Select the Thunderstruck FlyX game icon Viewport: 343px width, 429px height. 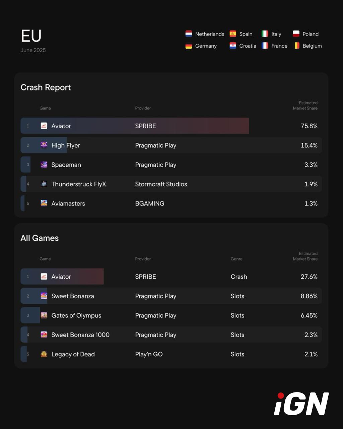tap(44, 184)
